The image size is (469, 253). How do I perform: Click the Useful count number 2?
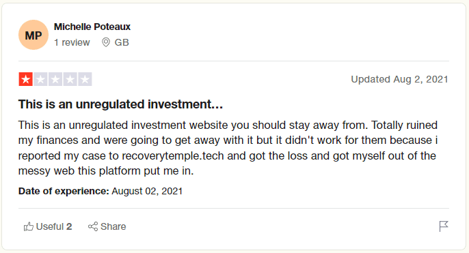coord(69,226)
